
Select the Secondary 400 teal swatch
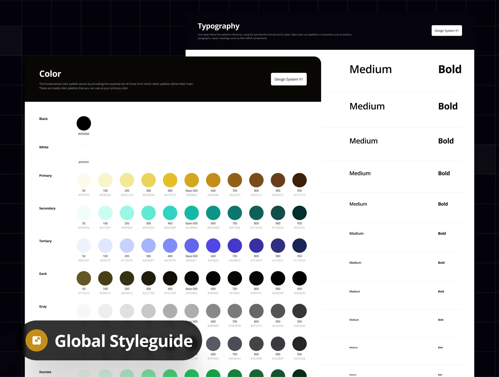(170, 213)
